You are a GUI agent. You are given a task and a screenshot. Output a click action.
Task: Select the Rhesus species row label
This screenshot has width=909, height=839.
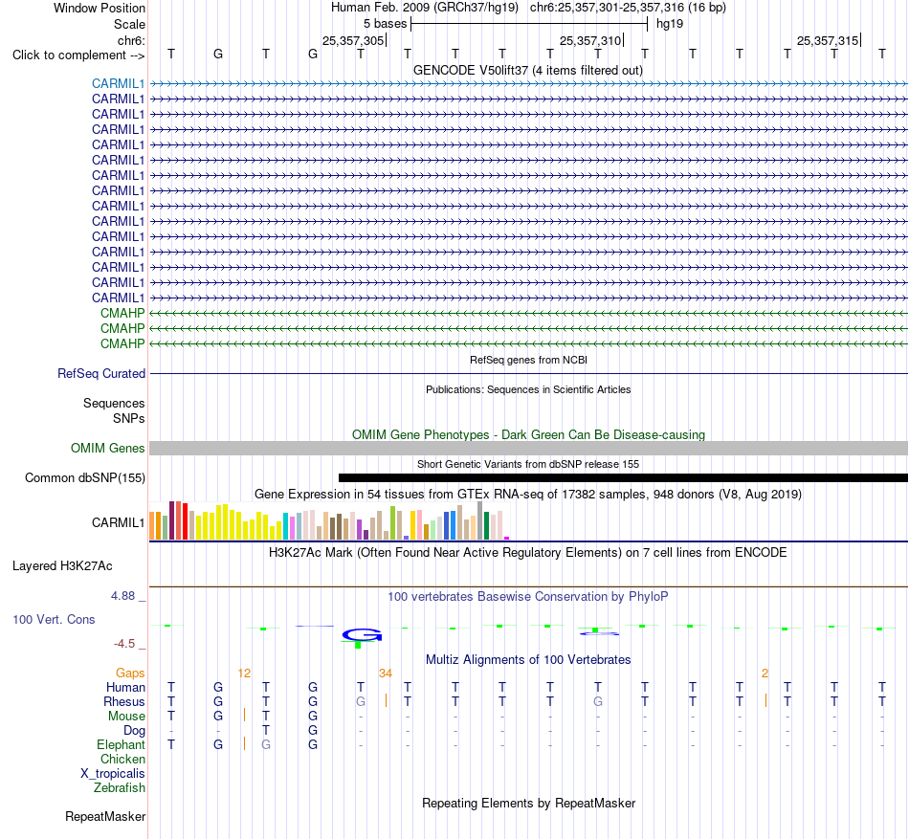[x=124, y=702]
